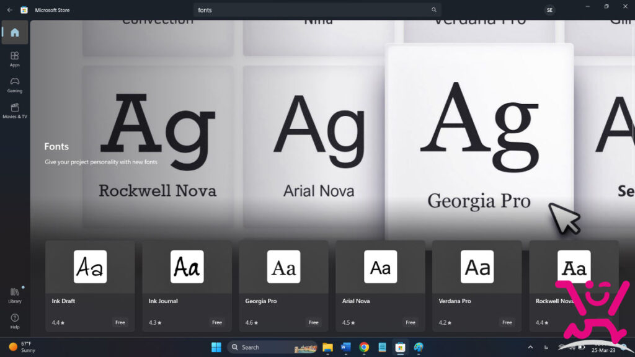This screenshot has width=635, height=357.
Task: Open the Home section in sidebar
Action: 15,32
